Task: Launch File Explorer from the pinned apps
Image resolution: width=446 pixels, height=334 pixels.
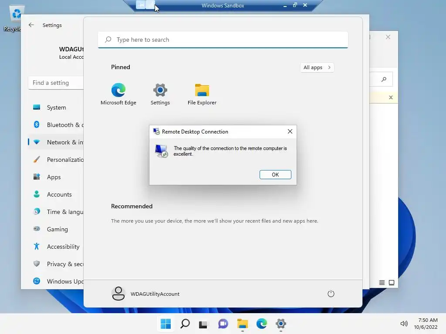Action: coord(202,94)
